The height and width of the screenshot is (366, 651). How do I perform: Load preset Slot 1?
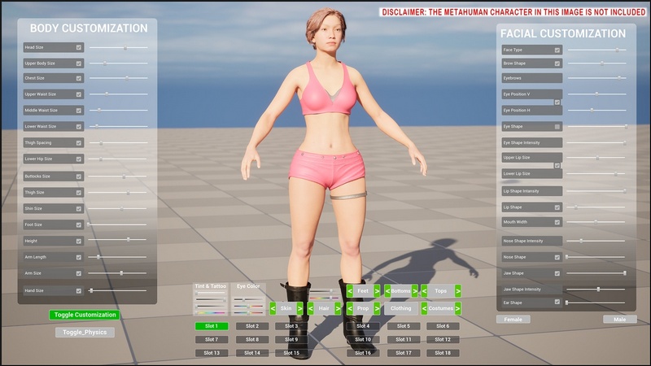point(211,326)
